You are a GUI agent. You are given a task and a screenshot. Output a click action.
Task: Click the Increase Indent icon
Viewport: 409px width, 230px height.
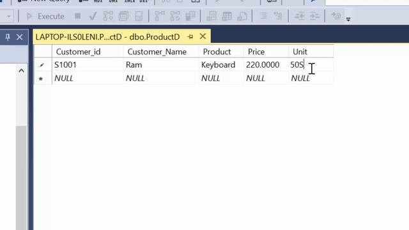pyautogui.click(x=314, y=16)
